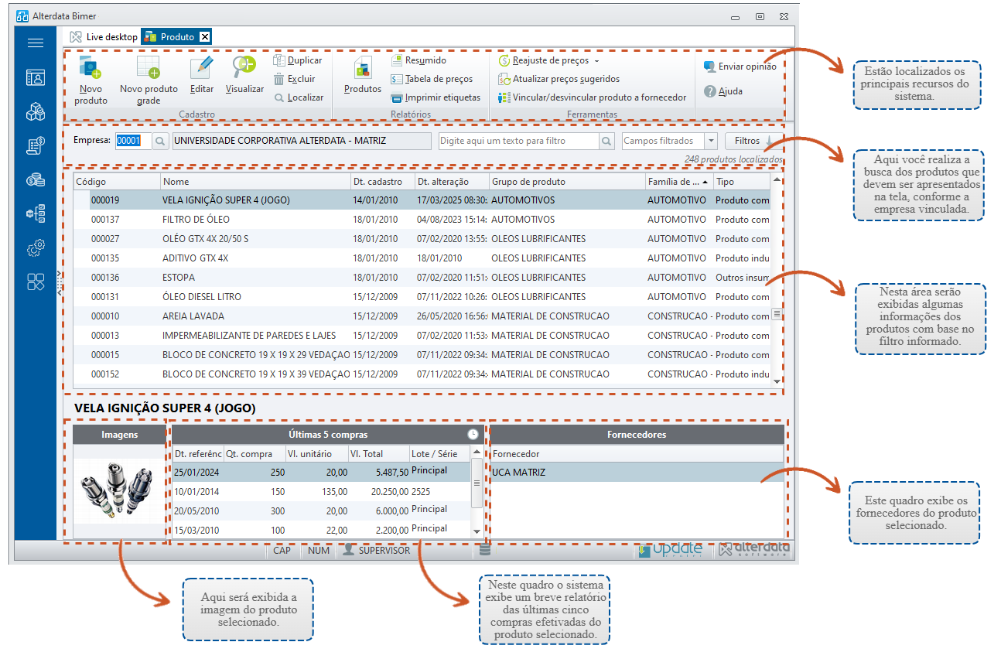1001x659 pixels.
Task: Open the sidebar gear settings icon
Action: coord(36,248)
